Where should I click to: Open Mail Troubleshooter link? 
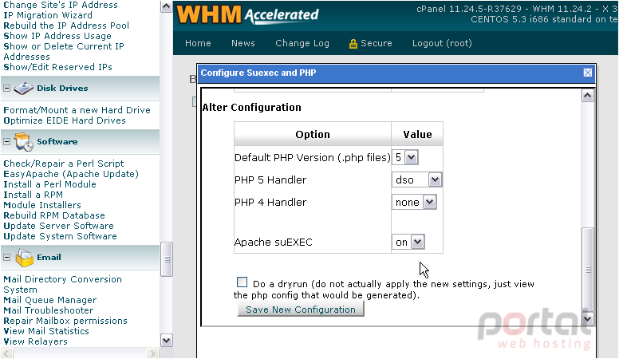coord(49,310)
